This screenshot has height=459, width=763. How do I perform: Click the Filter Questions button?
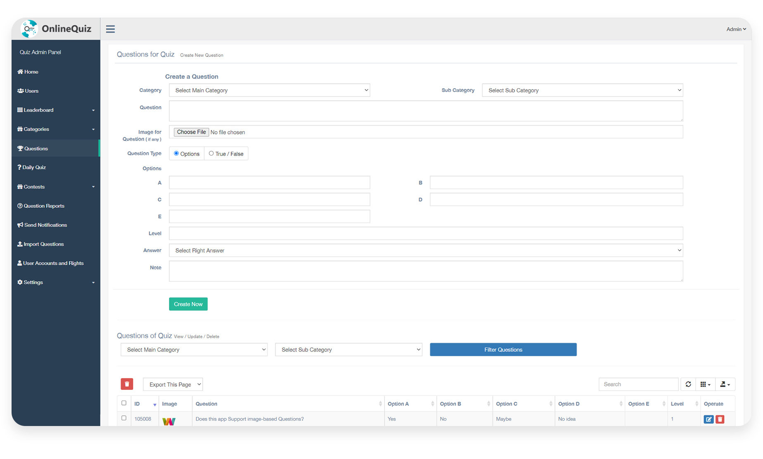[503, 350]
